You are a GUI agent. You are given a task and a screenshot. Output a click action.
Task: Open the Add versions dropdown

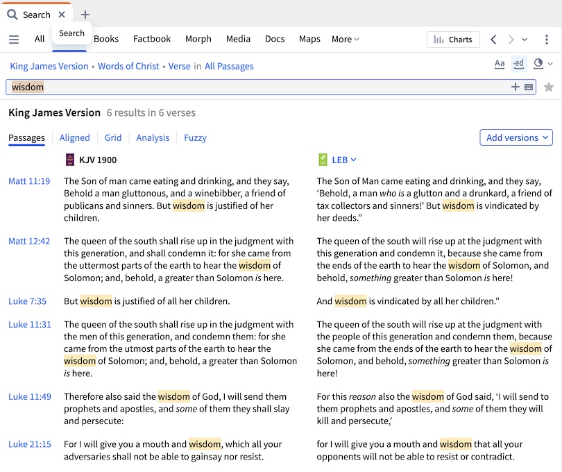516,137
